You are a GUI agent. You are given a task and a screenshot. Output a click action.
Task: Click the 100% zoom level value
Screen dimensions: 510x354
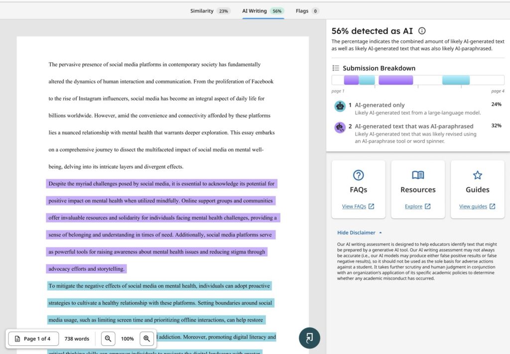127,339
